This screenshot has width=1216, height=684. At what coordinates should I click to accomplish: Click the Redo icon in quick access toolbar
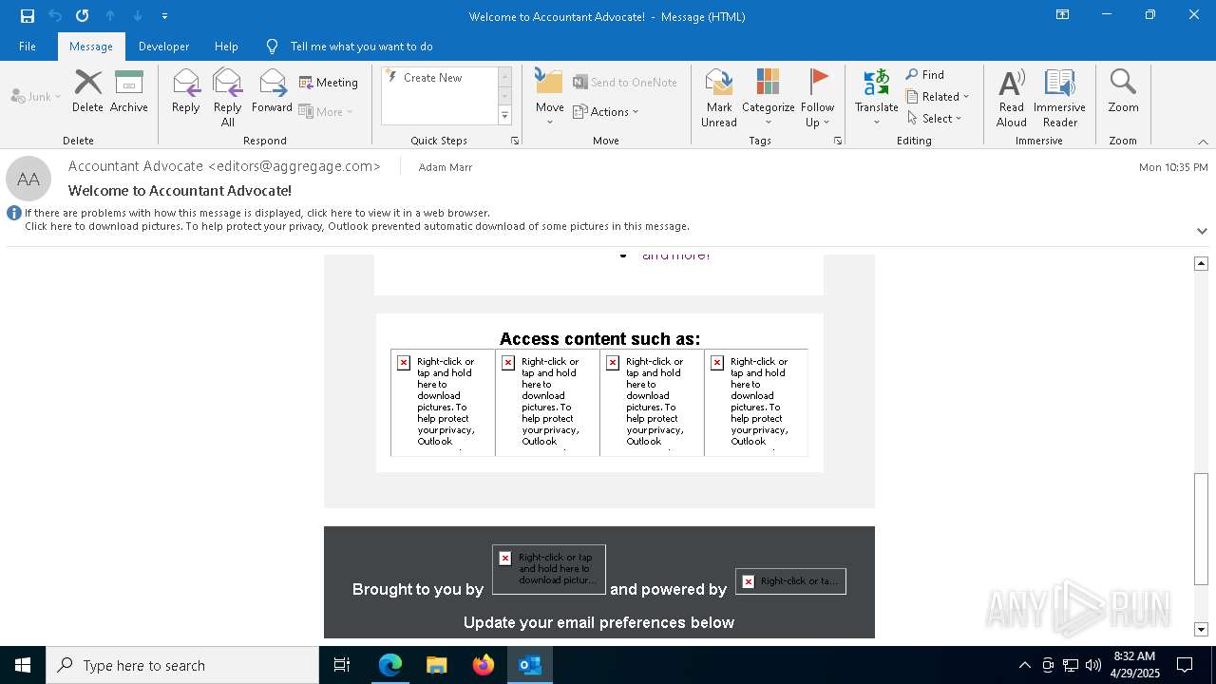(83, 16)
